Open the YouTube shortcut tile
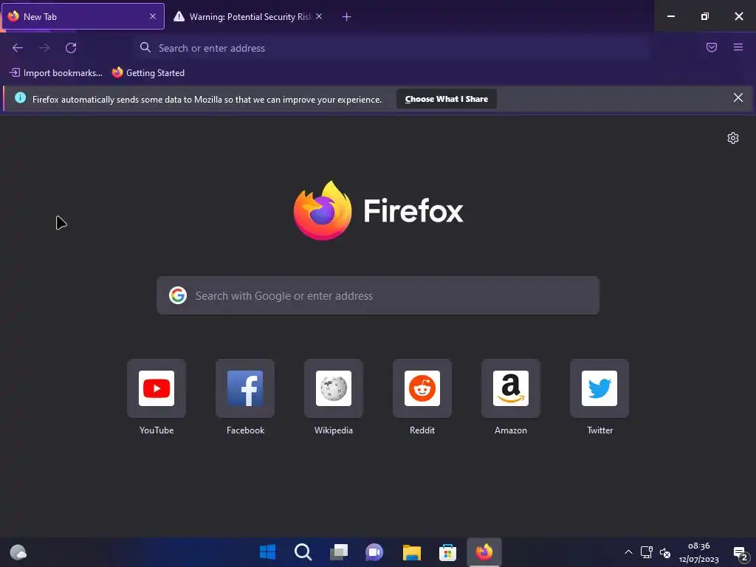 pos(157,388)
